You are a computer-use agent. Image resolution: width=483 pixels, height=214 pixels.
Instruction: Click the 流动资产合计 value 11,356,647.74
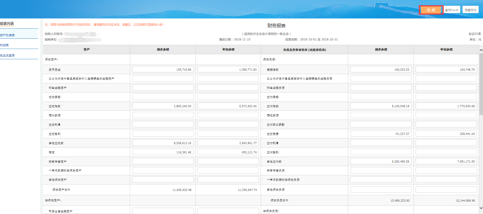(247, 190)
